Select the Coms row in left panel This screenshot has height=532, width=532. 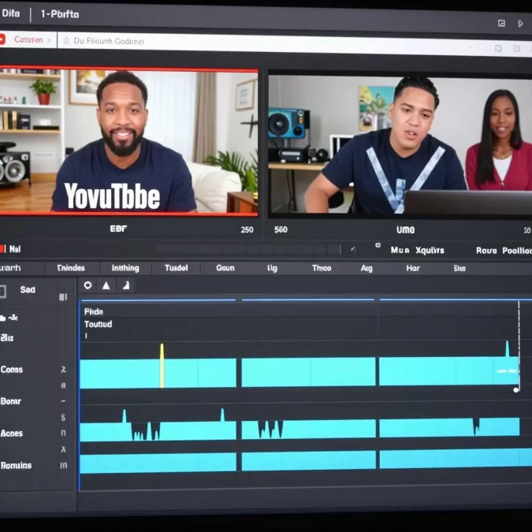coord(12,370)
